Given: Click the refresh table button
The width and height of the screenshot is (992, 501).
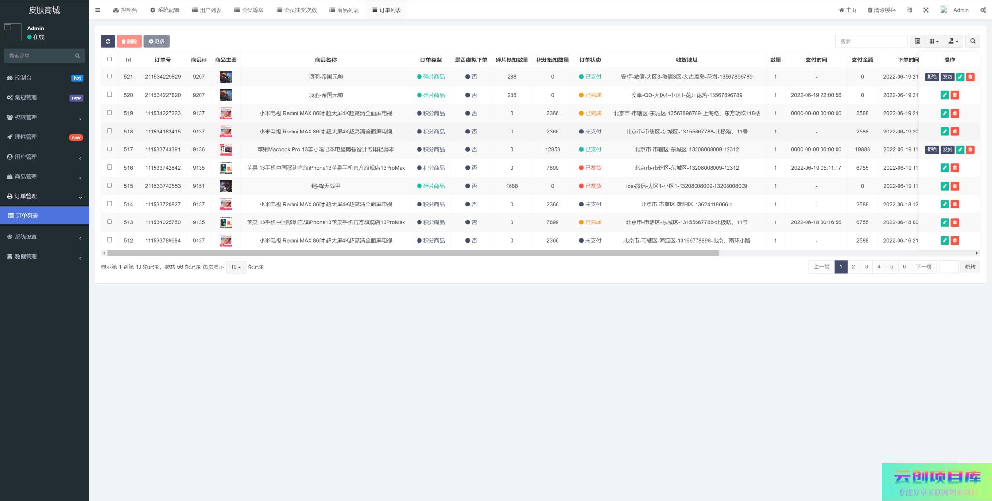Looking at the screenshot, I should click(x=108, y=42).
